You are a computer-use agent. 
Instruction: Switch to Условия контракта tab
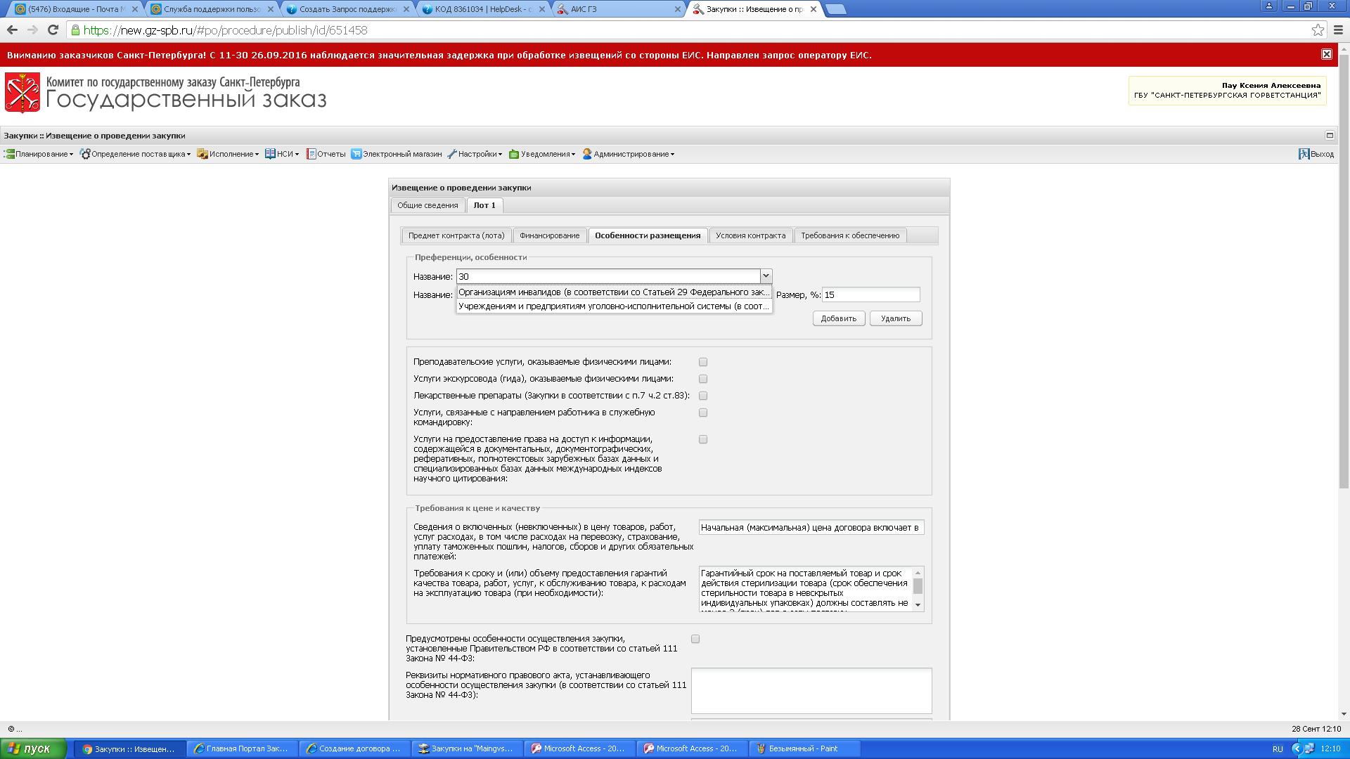pos(750,235)
